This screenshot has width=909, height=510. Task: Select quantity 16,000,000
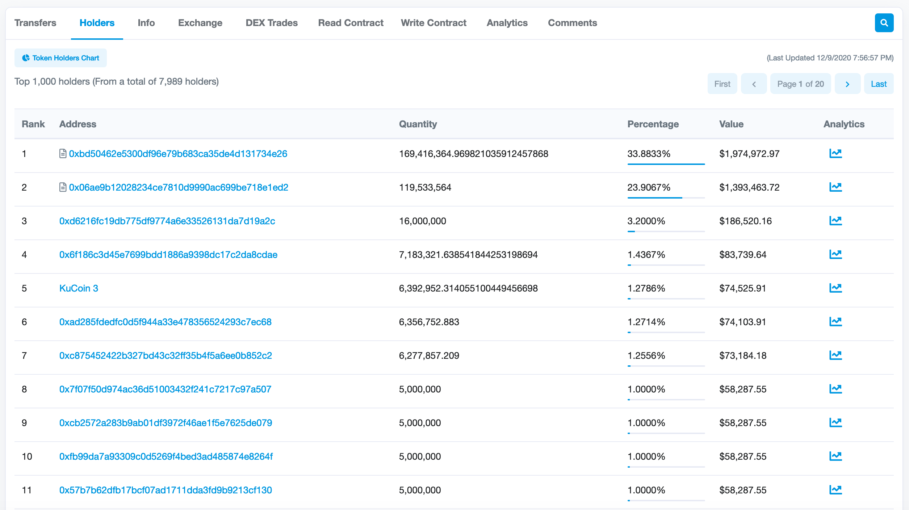pos(422,221)
